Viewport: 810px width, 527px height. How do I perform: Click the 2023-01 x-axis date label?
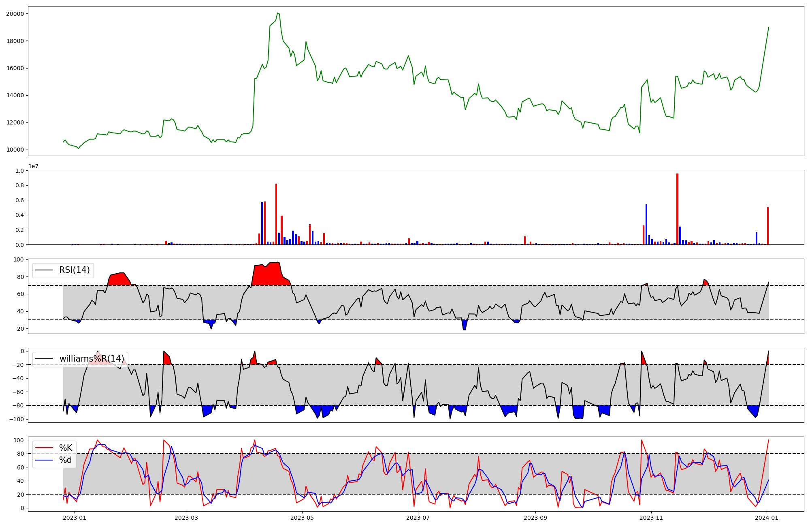[x=75, y=518]
